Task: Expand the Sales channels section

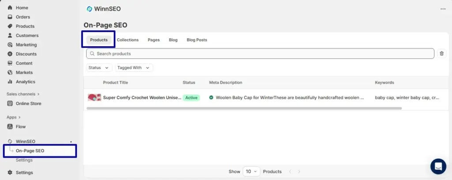Action: pos(23,94)
